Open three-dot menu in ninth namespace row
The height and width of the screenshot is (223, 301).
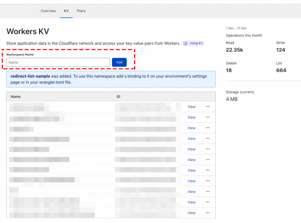pos(208,192)
